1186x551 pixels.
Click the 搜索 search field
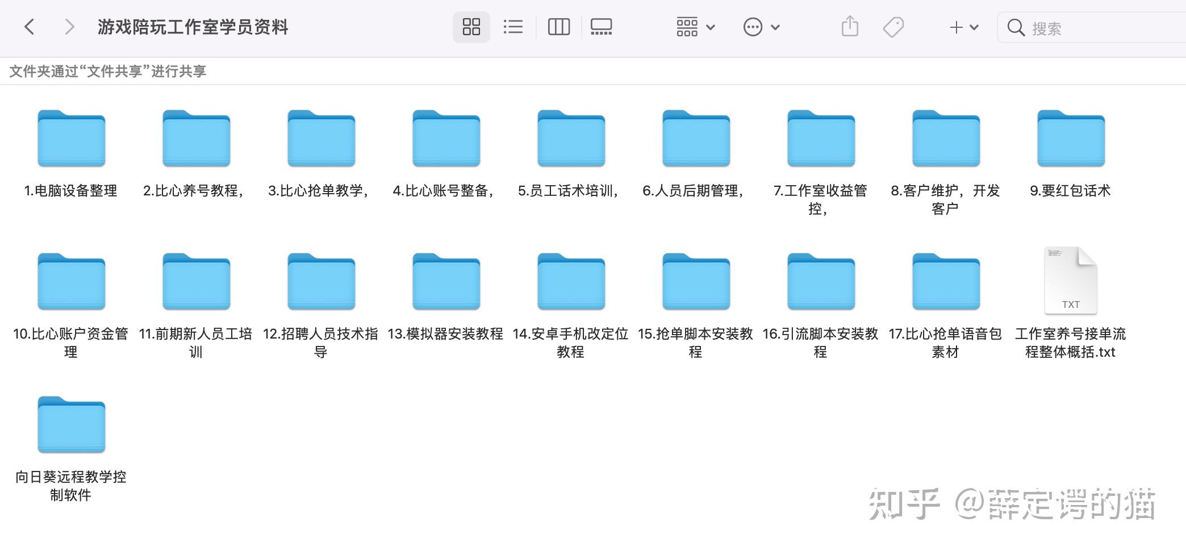(1092, 27)
